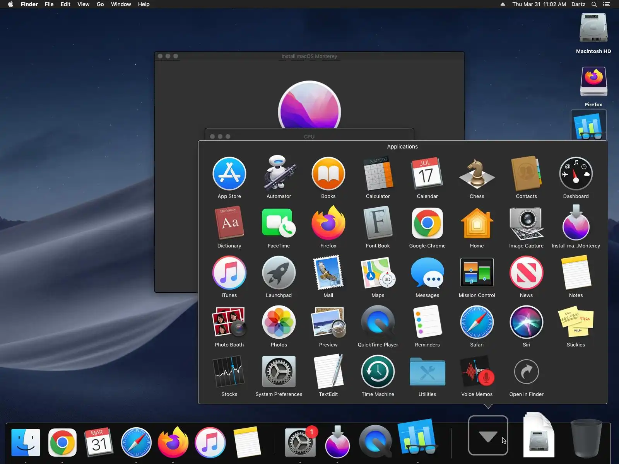Open the Chess app
This screenshot has height=464, width=619.
(x=477, y=174)
